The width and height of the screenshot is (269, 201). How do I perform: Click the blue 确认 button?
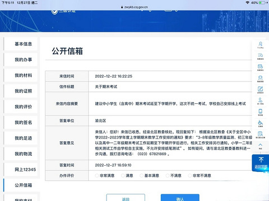point(180,198)
